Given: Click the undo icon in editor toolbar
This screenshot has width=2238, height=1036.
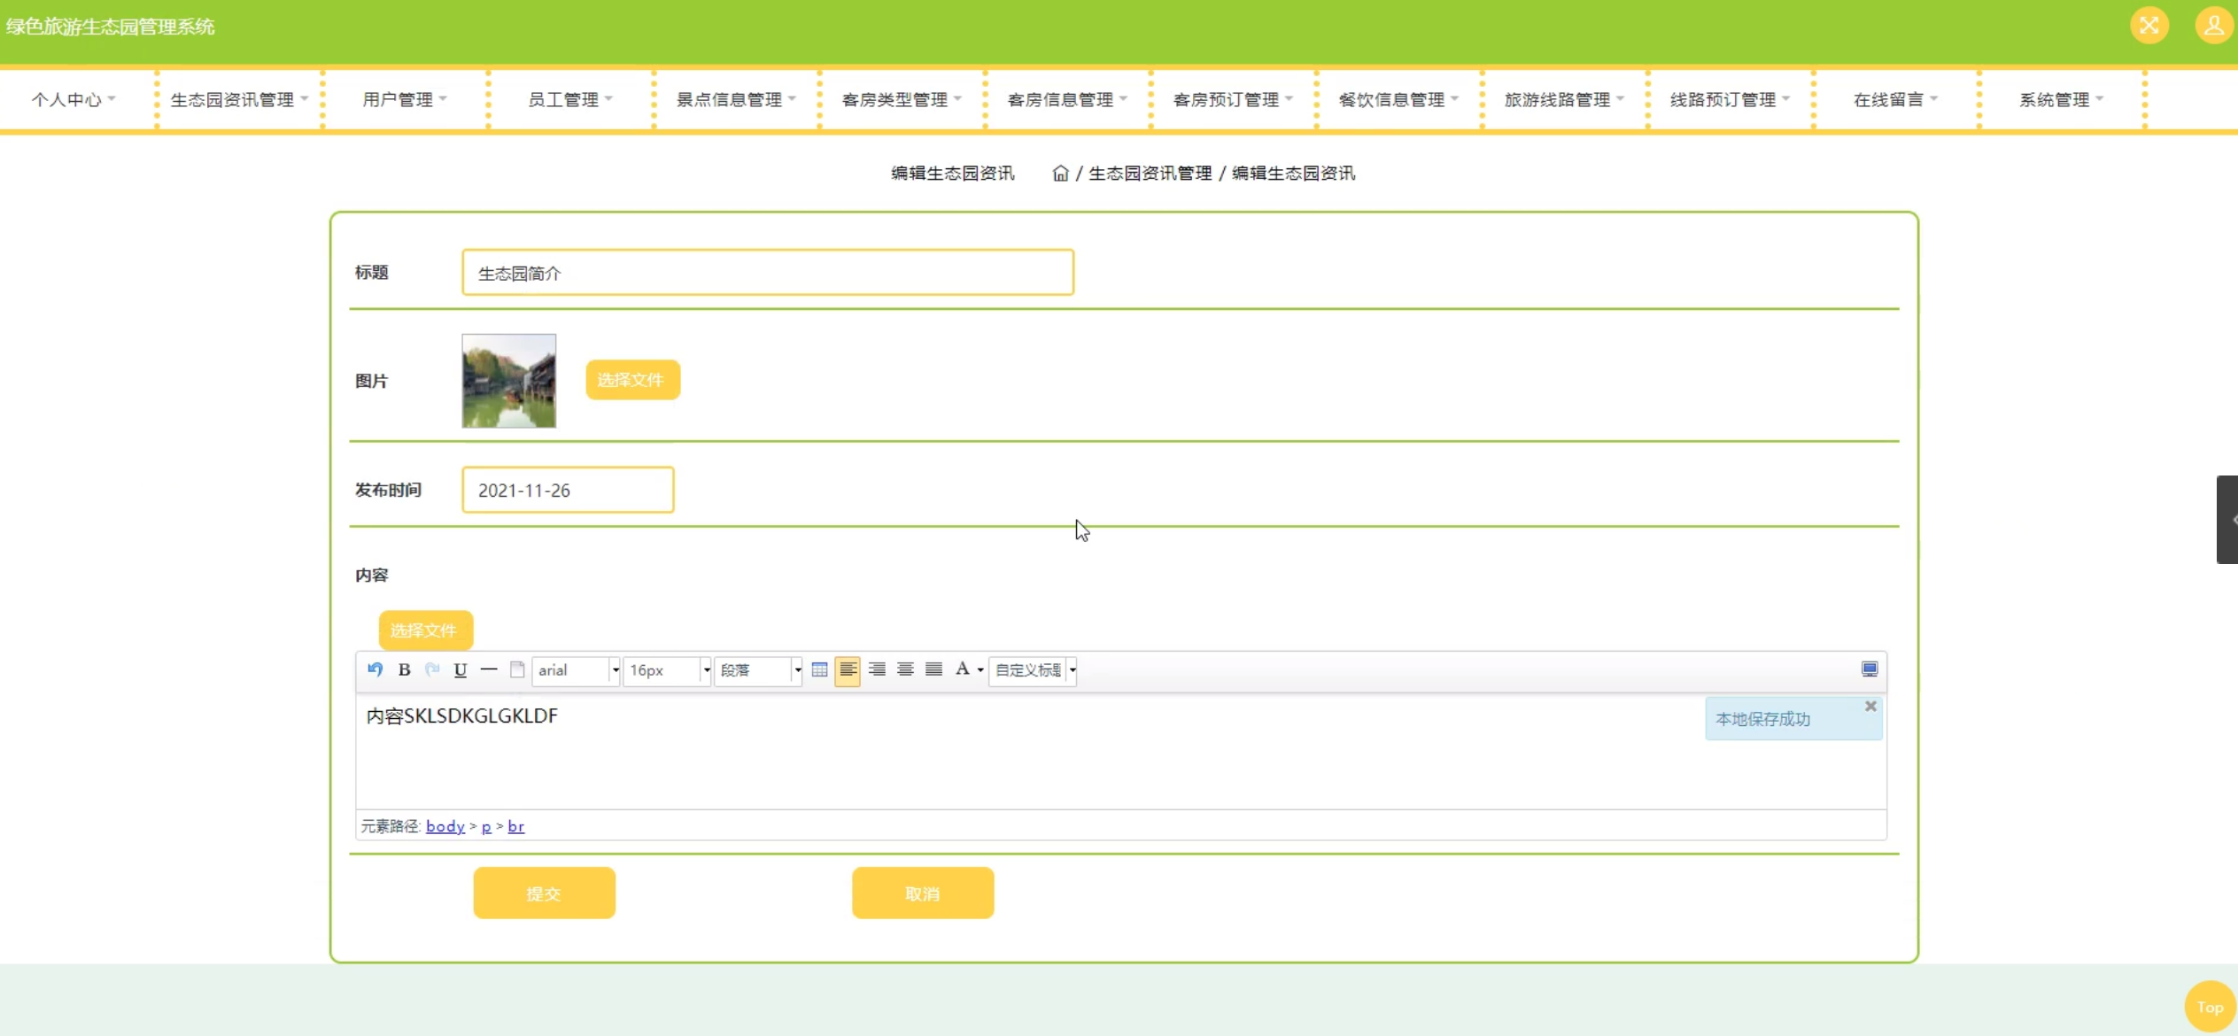Looking at the screenshot, I should [x=375, y=669].
